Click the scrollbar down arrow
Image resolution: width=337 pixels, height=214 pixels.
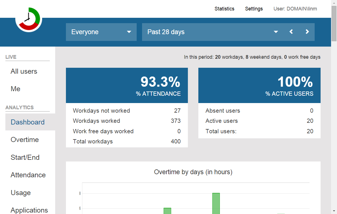coord(334,211)
